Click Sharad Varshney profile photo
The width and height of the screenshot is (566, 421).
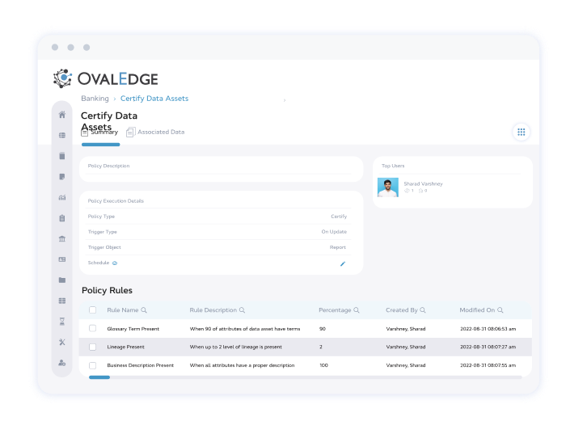(388, 187)
